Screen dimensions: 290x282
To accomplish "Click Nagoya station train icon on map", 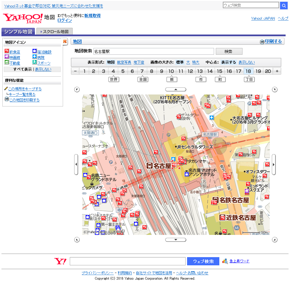I will coord(150,166).
